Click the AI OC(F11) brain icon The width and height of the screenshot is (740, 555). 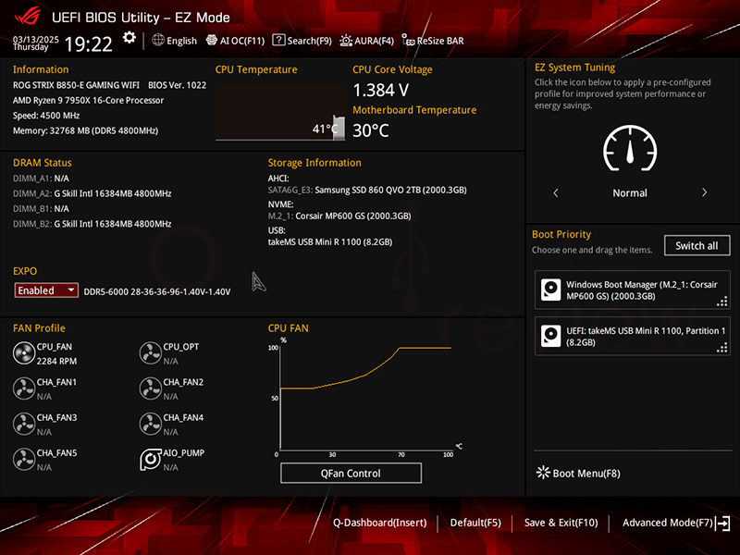pyautogui.click(x=212, y=40)
